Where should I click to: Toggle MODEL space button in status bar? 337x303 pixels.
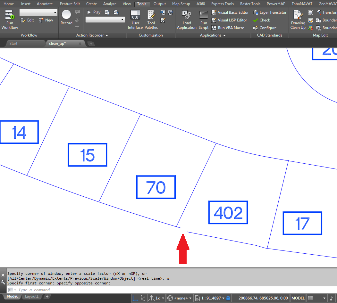298,298
